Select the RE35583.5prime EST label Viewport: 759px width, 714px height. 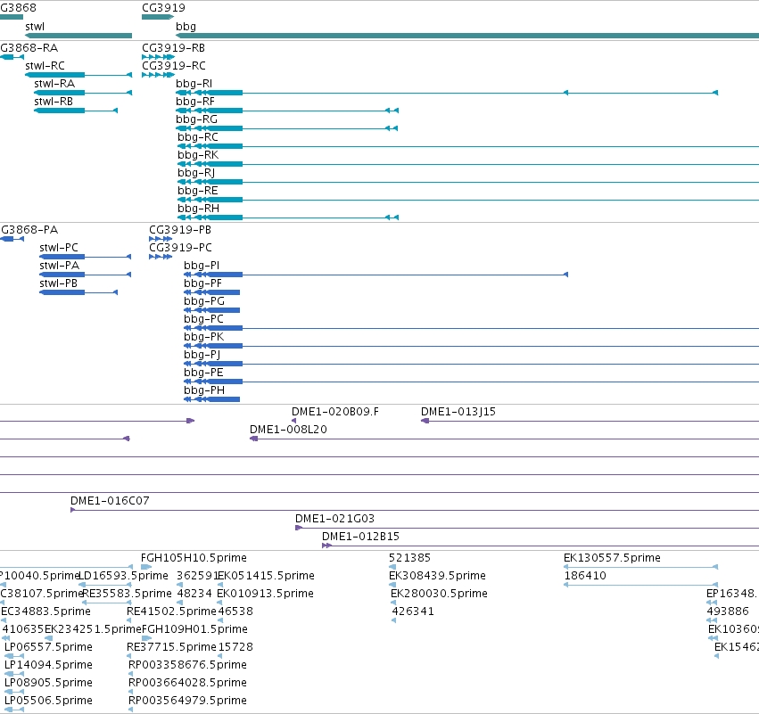(x=127, y=594)
